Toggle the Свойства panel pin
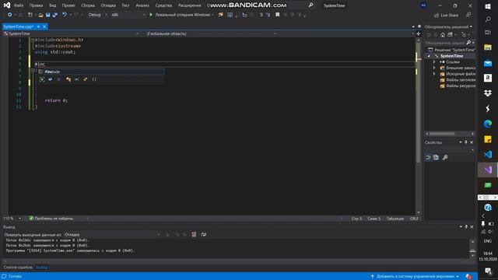The width and height of the screenshot is (498, 280). click(466, 142)
